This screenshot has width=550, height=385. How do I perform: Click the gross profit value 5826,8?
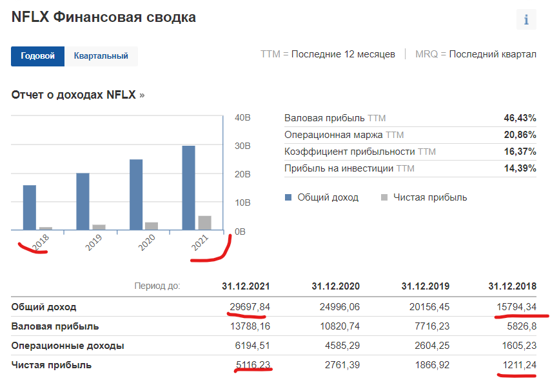point(522,326)
